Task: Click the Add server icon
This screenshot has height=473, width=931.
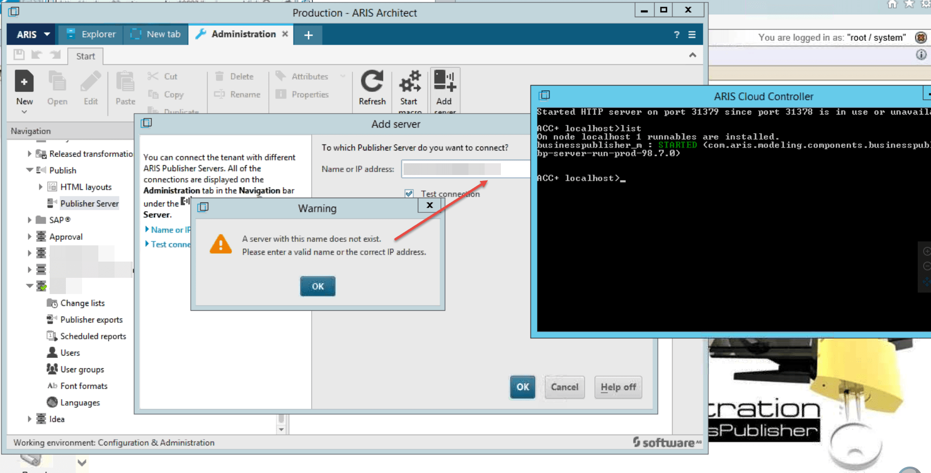Action: tap(445, 81)
